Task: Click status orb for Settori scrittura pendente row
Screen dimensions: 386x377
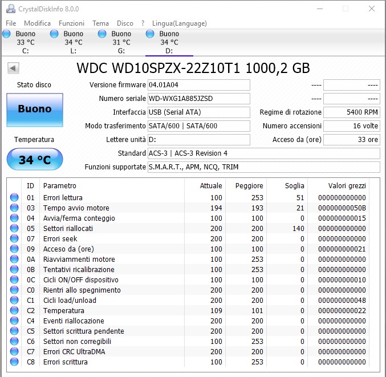Action: [x=14, y=331]
